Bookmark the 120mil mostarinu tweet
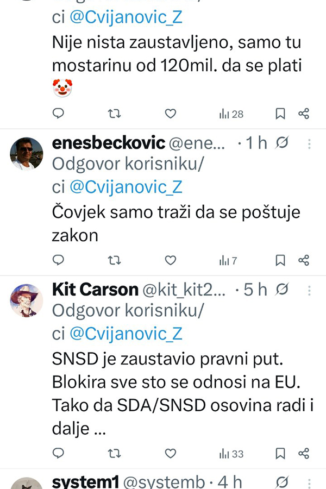The width and height of the screenshot is (326, 489). 280,114
